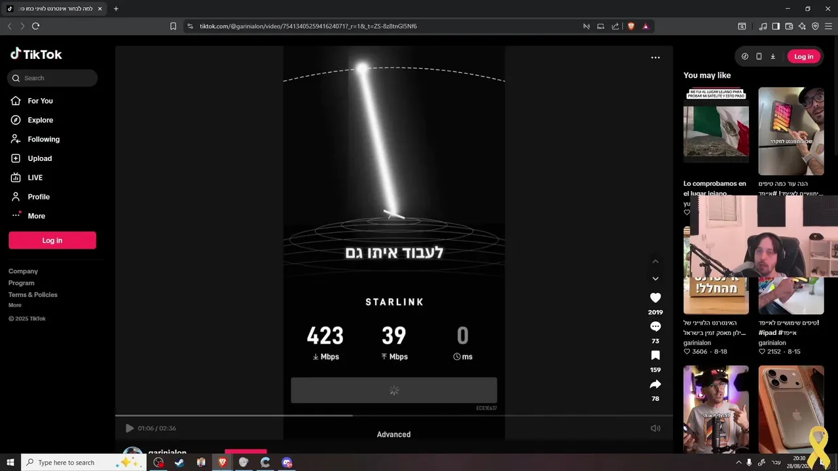Open the Leo AI sparkle icon

coord(802,26)
